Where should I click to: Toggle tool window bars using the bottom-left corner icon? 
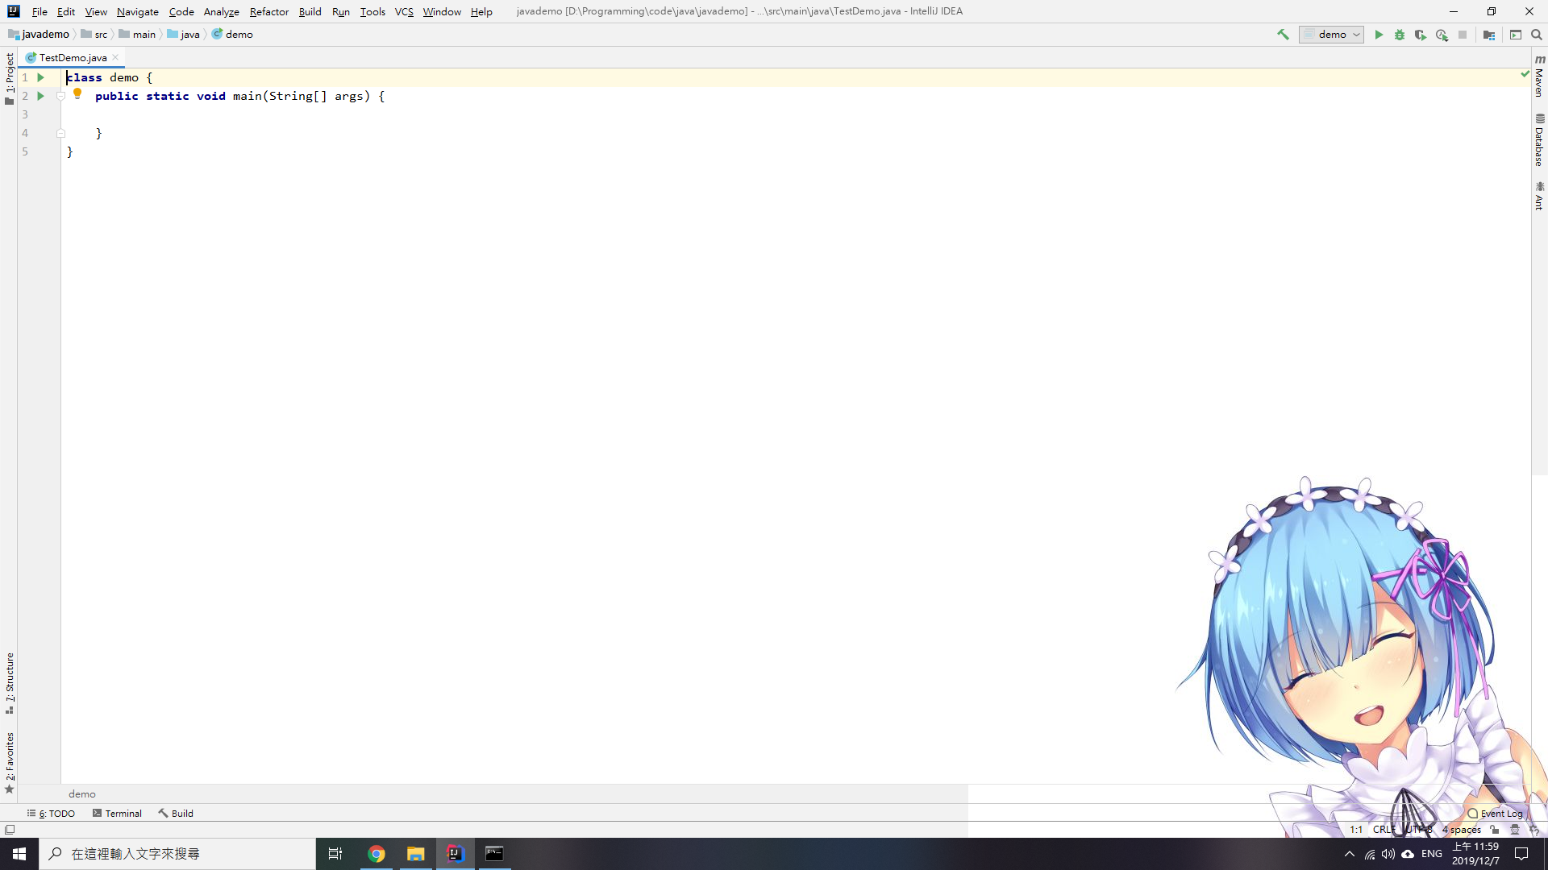pyautogui.click(x=10, y=830)
